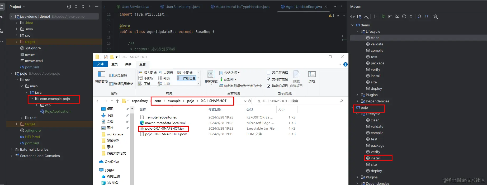Select details (详细信息) layout view
Viewport: 487px width, 185px height.
[x=186, y=78]
